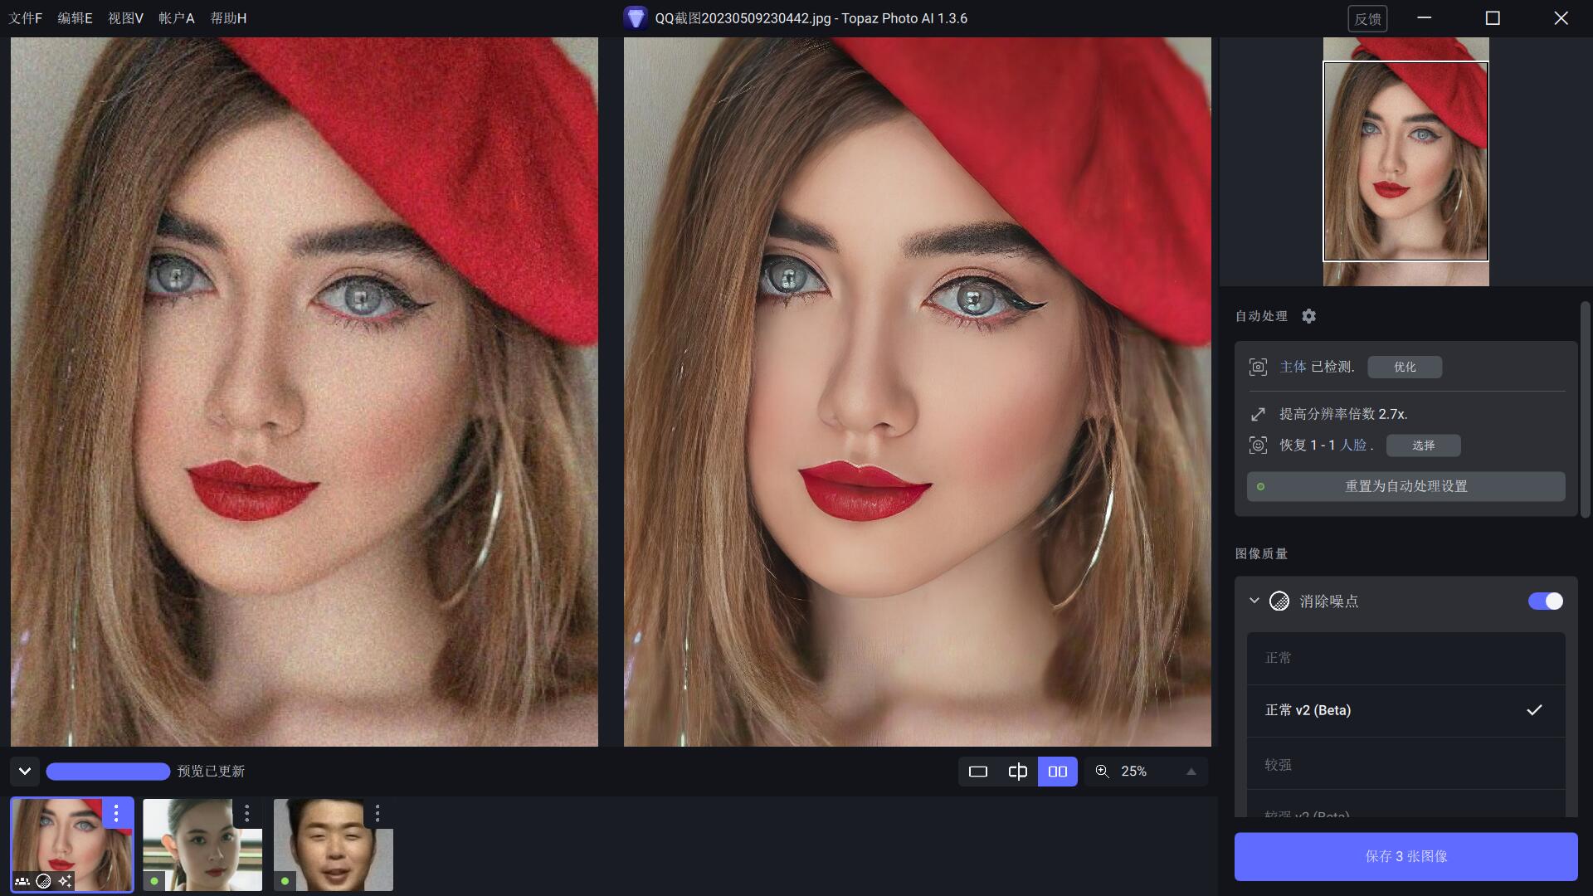
Task: Click the enhanced image right preview
Action: (918, 392)
